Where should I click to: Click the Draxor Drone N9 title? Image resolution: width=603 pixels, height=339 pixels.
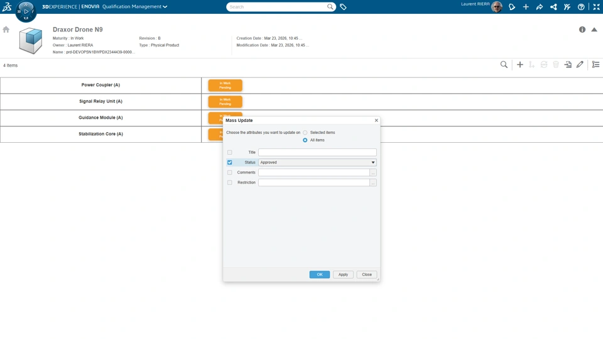pos(78,30)
